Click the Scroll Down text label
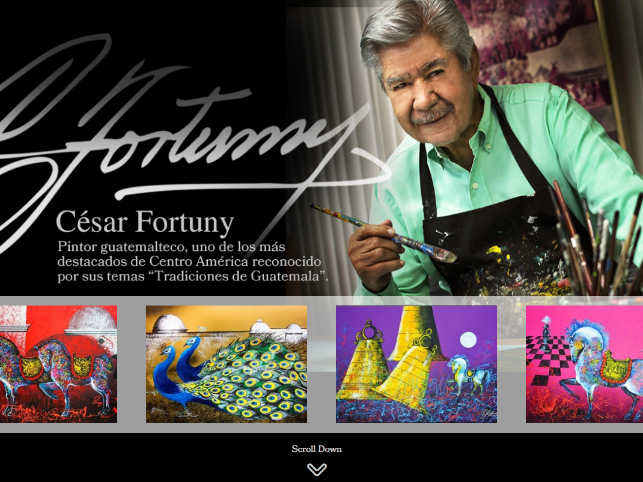 coord(317,449)
